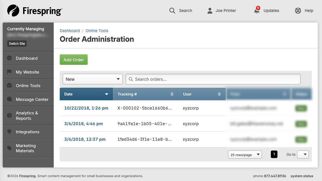Open Dashboard in the sidebar menu
The height and width of the screenshot is (181, 322).
tap(28, 58)
